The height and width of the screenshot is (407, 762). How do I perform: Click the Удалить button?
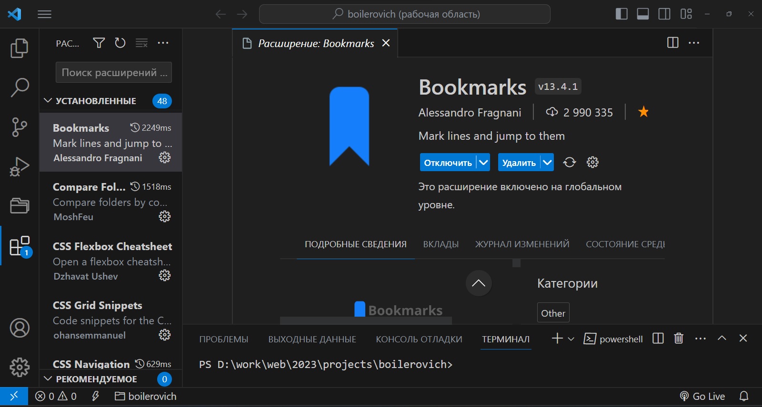[x=519, y=163]
